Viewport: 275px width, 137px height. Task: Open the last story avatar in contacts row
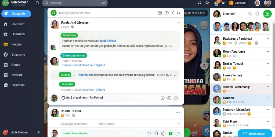265,26
